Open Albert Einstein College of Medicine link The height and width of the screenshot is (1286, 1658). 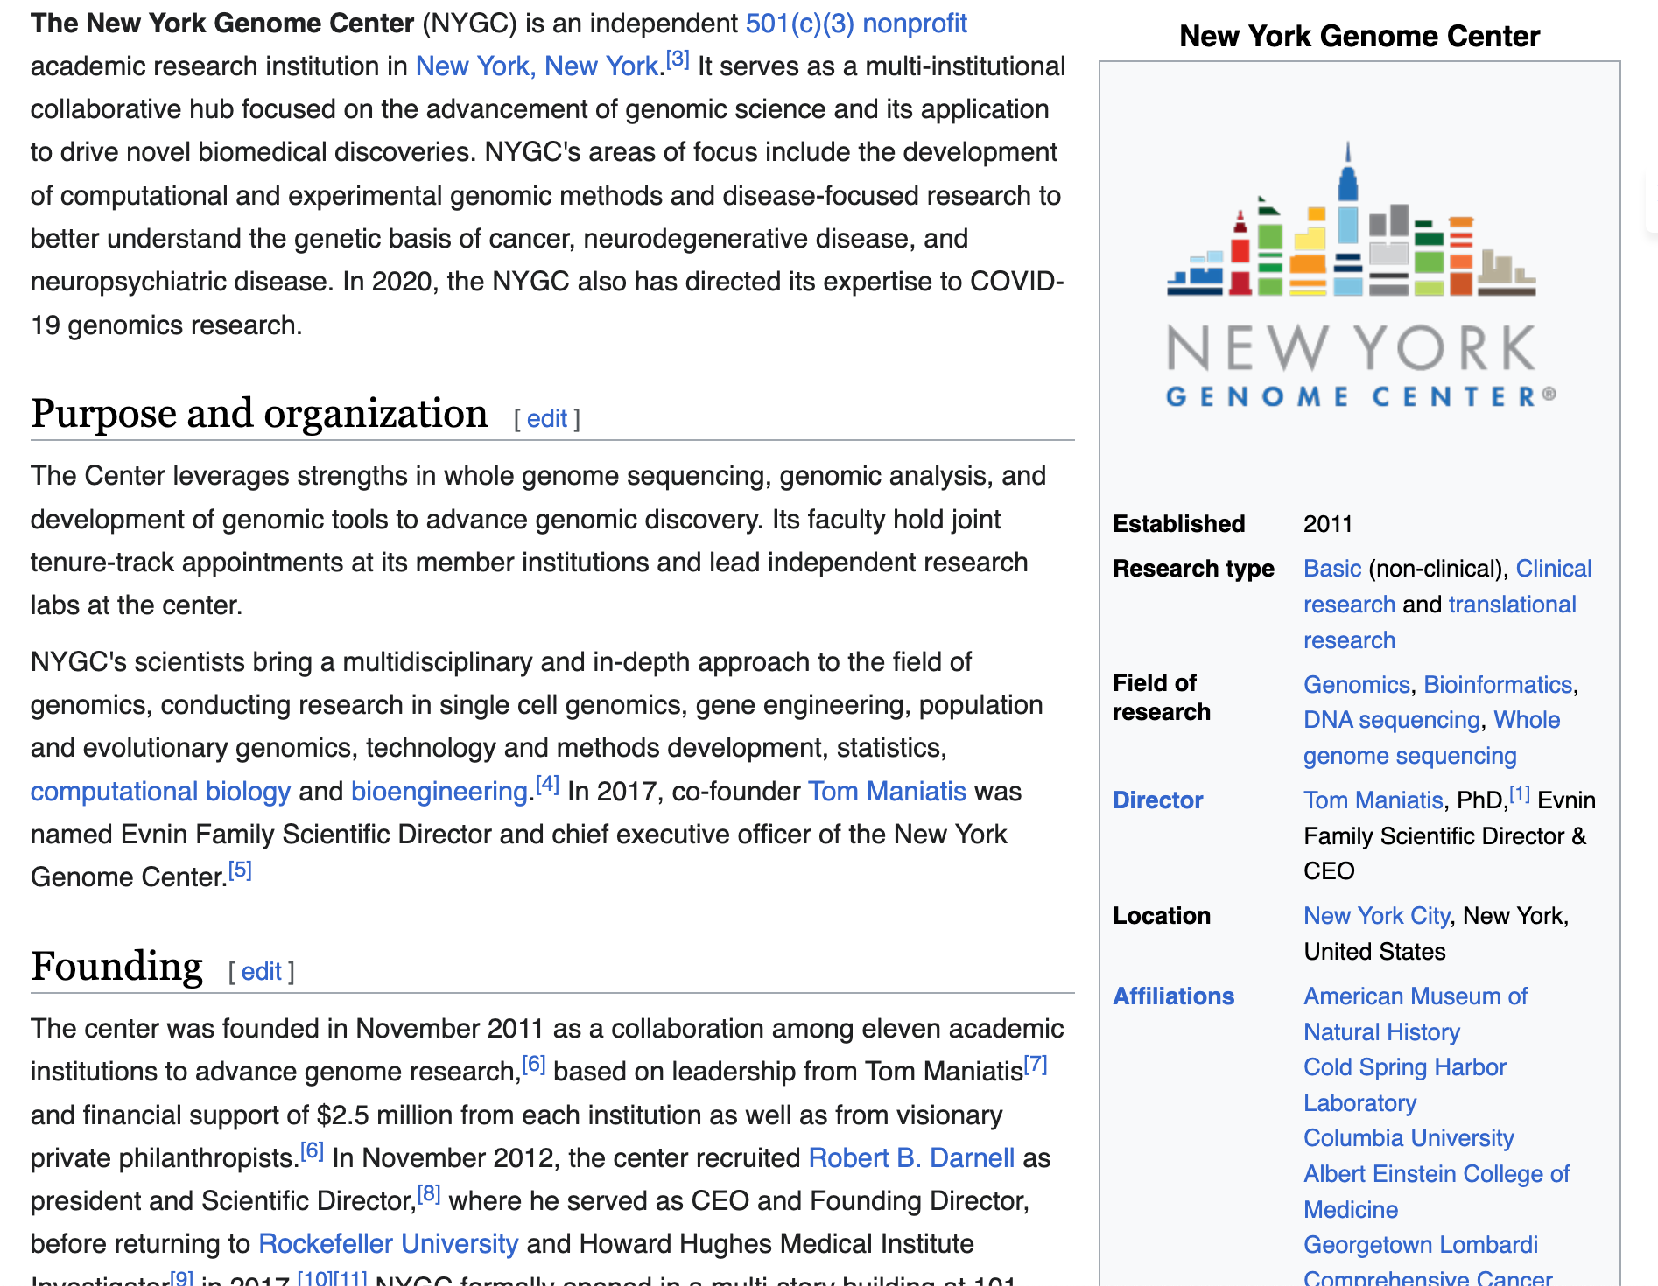coord(1436,1192)
